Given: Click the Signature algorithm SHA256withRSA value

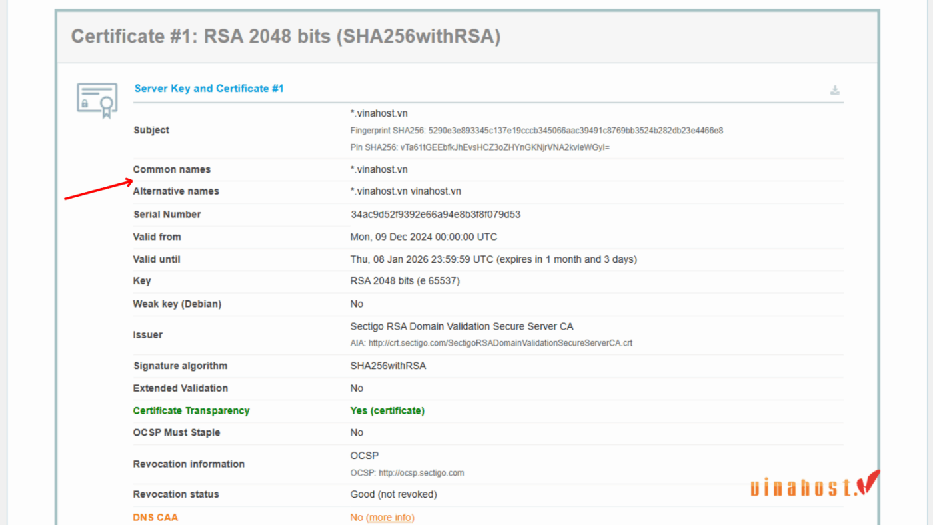Looking at the screenshot, I should click(388, 366).
